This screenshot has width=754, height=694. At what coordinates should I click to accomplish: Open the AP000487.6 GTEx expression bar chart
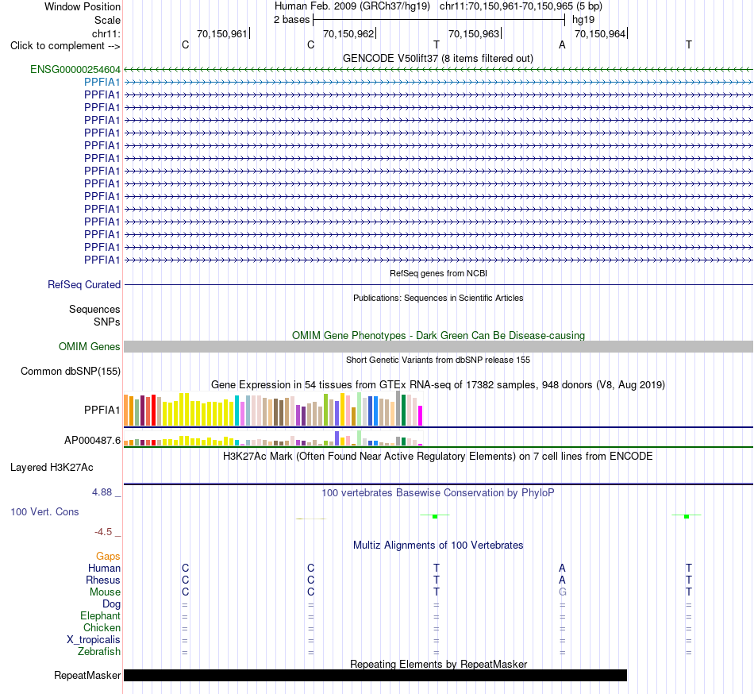click(x=273, y=438)
